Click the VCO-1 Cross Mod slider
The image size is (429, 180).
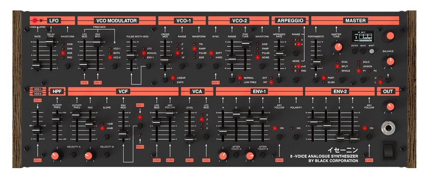164,60
